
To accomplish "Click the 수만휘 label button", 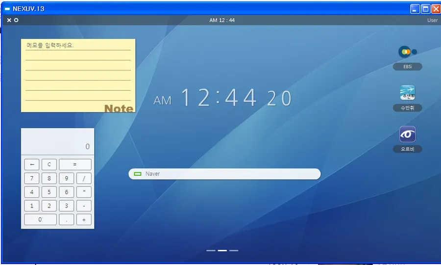I will 407,108.
